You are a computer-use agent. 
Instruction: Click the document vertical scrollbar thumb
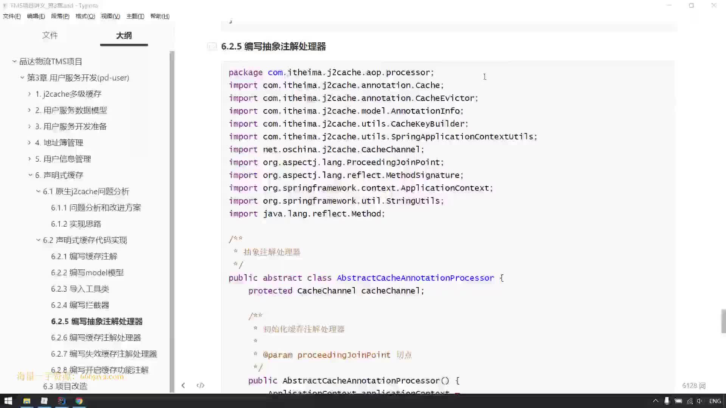(x=723, y=321)
